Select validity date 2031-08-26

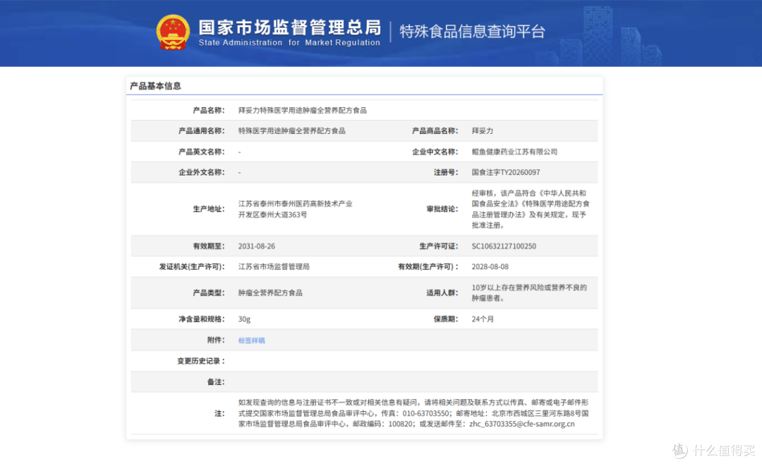(256, 246)
